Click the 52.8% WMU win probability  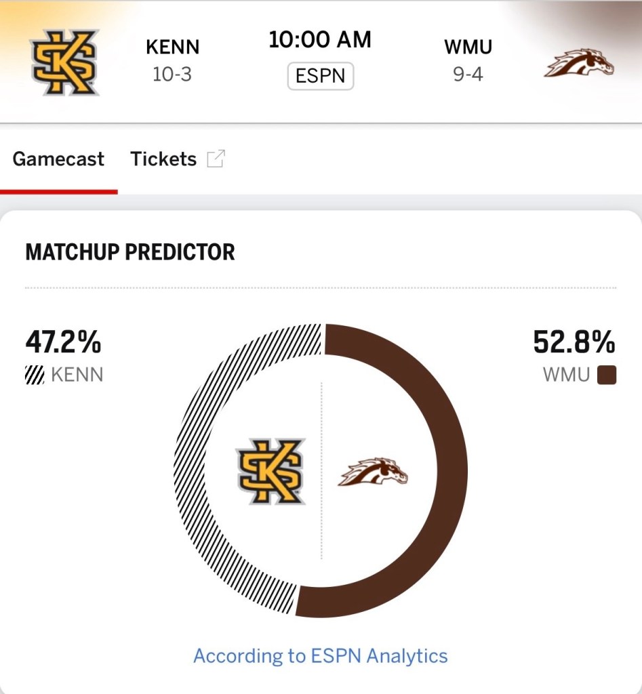tap(574, 342)
